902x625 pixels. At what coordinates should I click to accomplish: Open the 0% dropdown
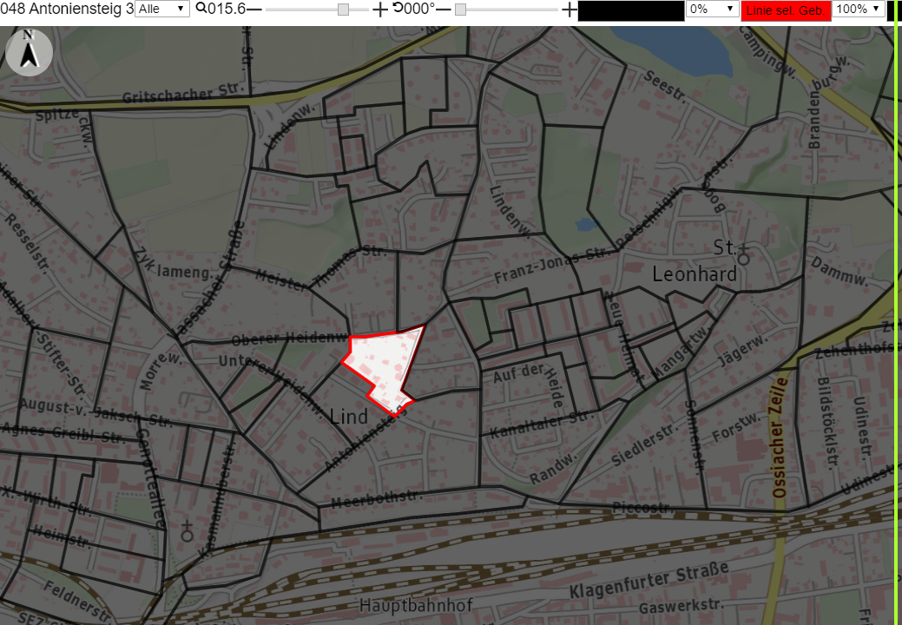pos(712,9)
